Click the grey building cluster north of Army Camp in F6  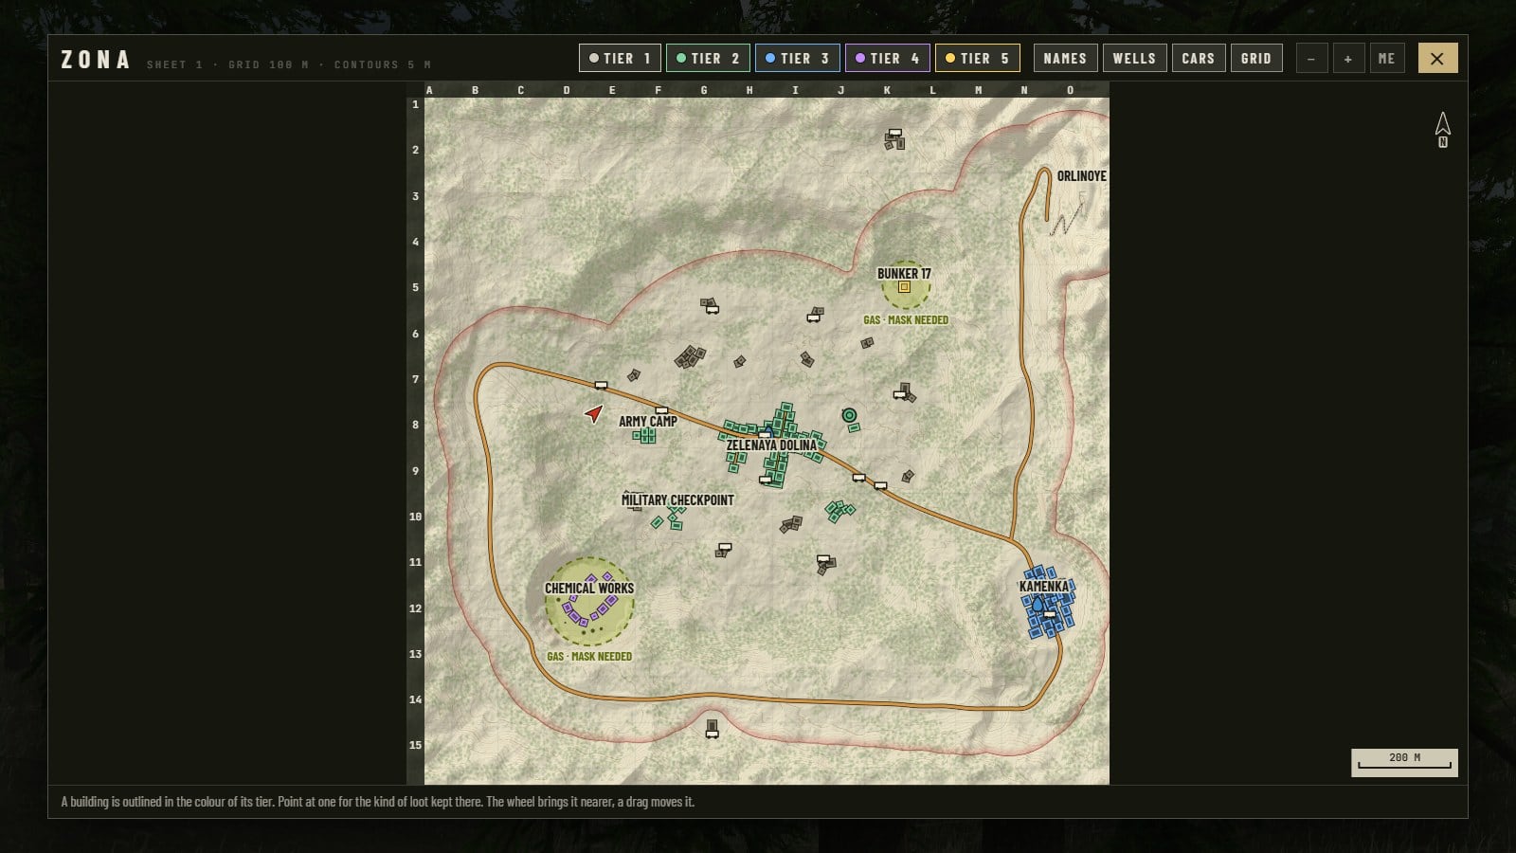pos(691,357)
